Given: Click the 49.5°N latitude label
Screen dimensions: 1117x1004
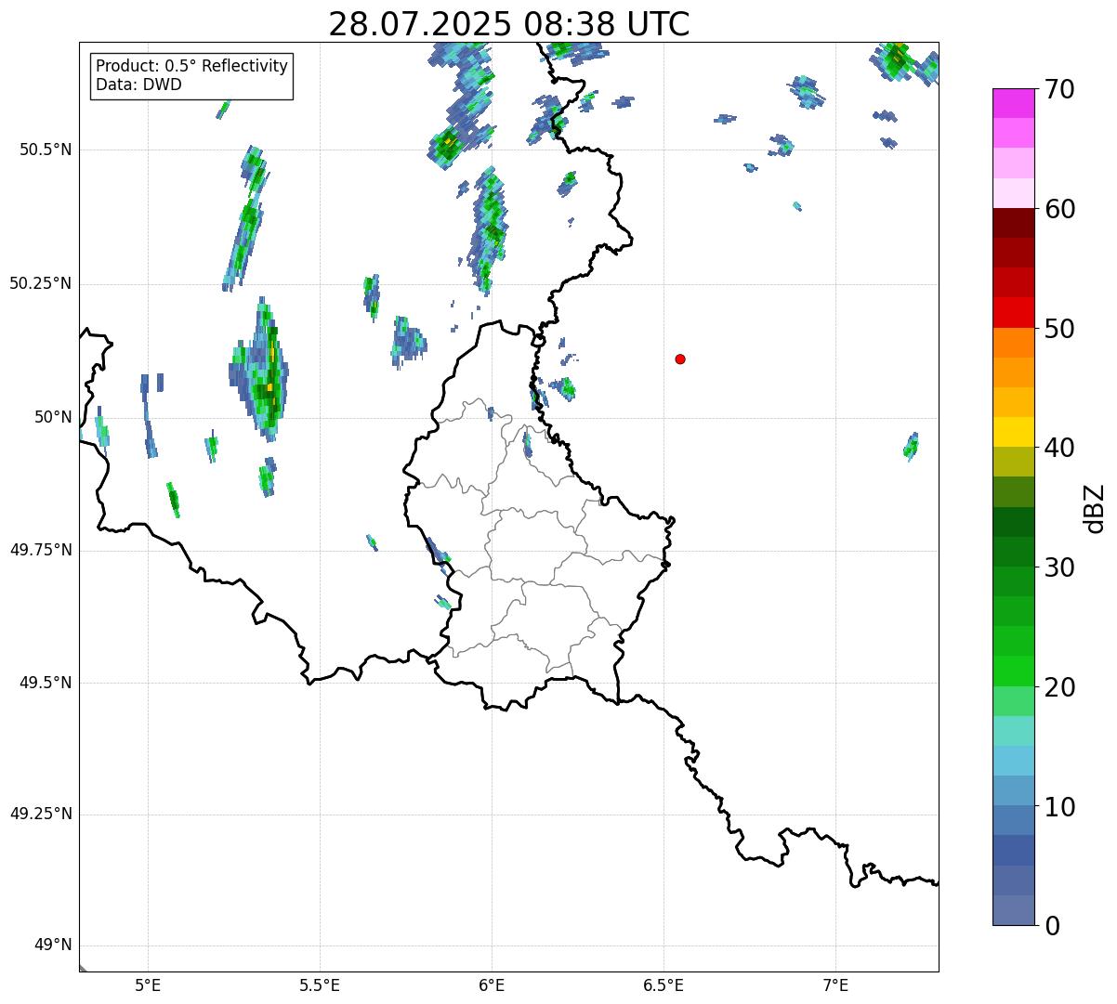Looking at the screenshot, I should click(x=46, y=683).
